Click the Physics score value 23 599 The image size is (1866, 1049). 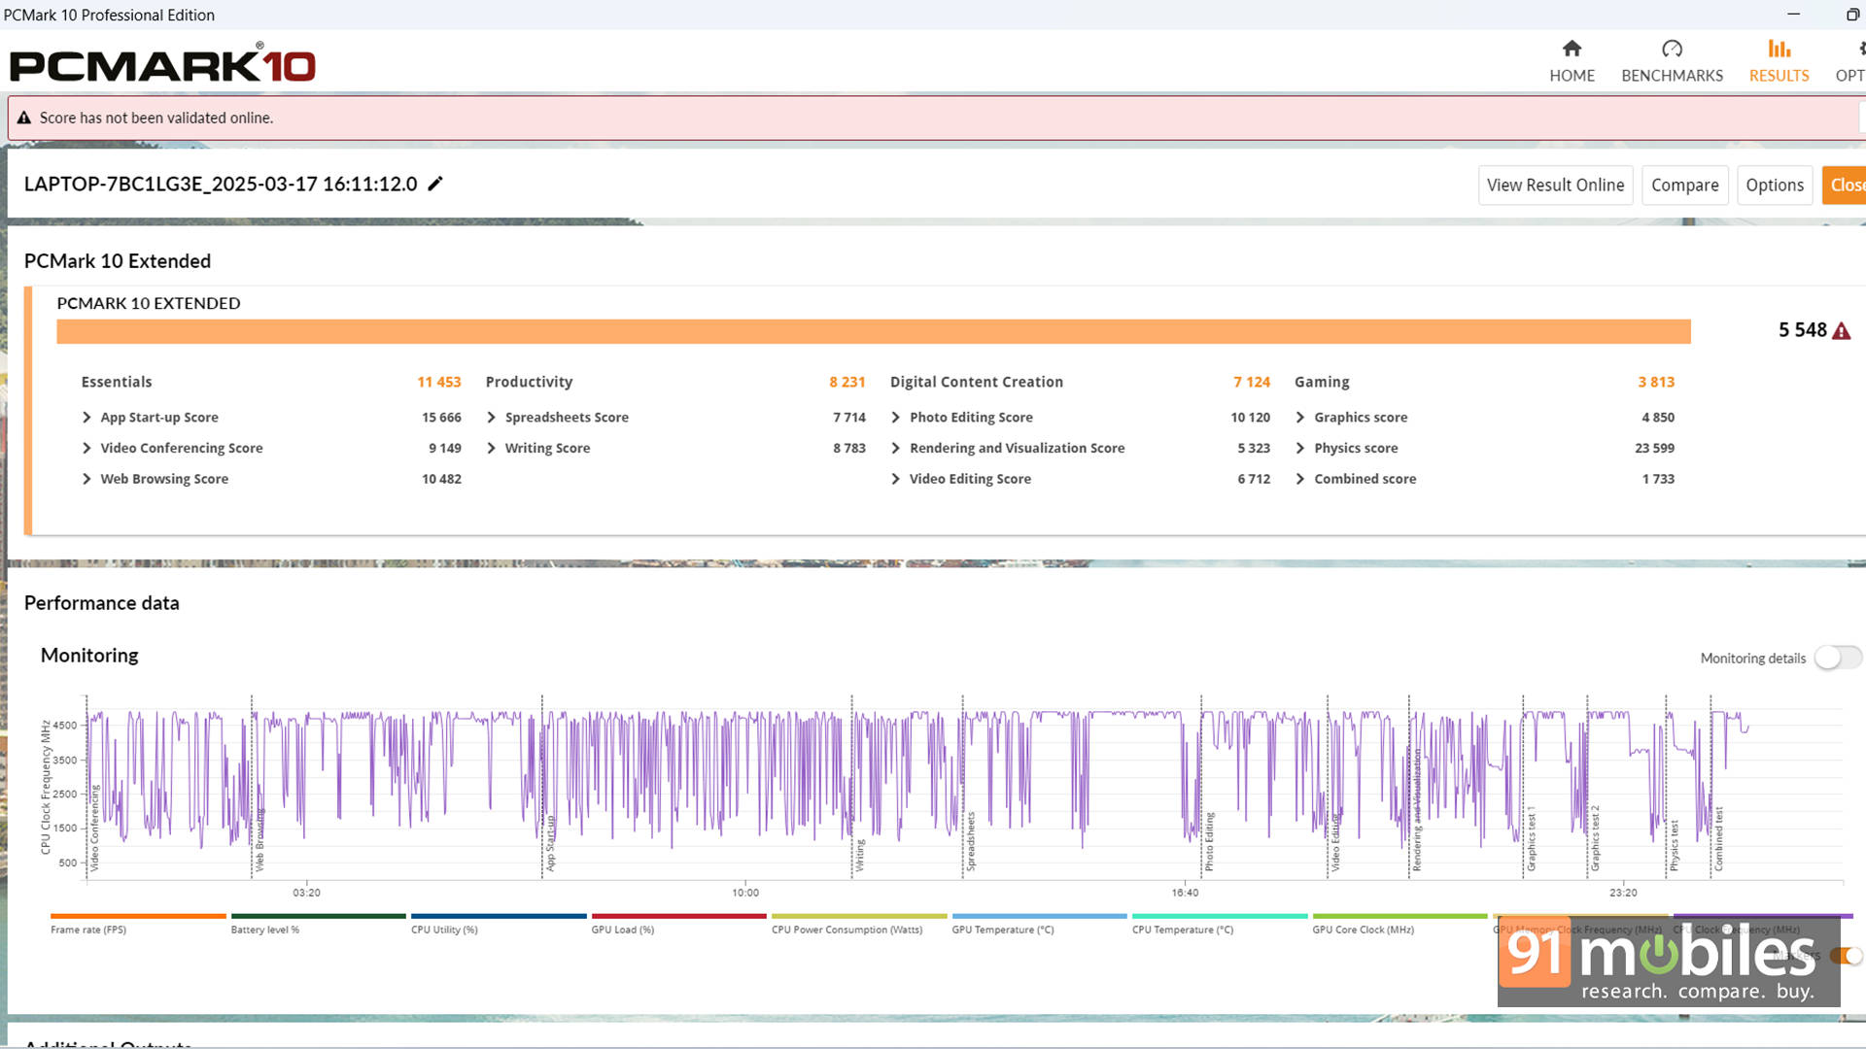pyautogui.click(x=1654, y=448)
